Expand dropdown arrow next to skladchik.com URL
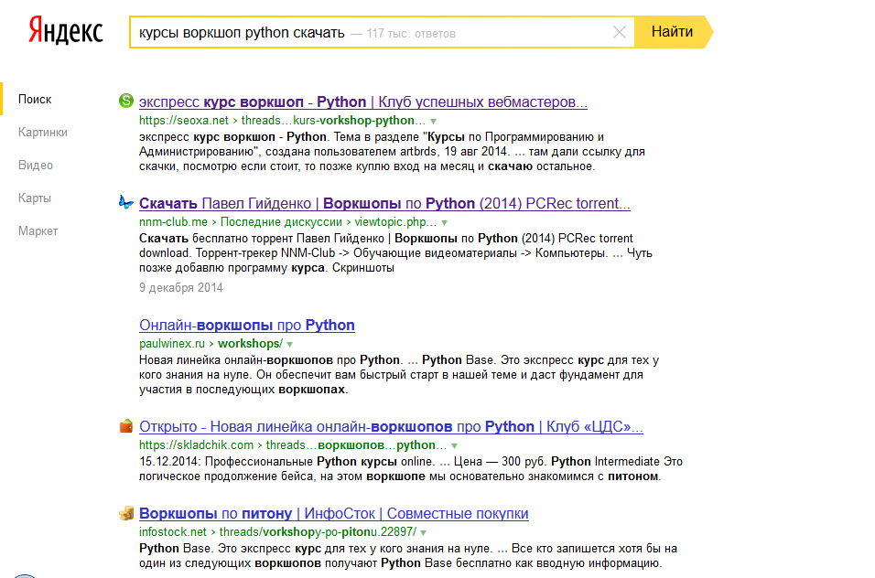The image size is (875, 578). click(443, 445)
